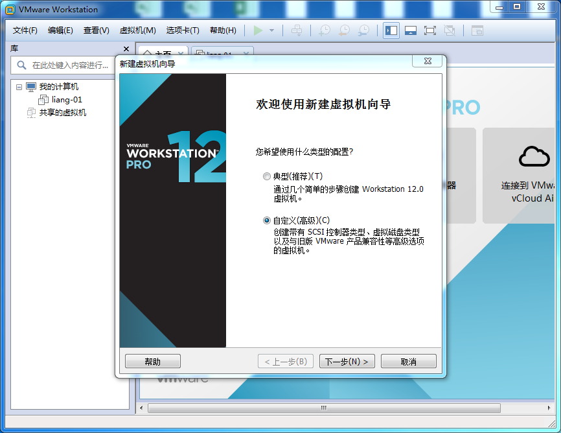Close the library panel with its X
This screenshot has height=433, width=561.
click(x=126, y=49)
